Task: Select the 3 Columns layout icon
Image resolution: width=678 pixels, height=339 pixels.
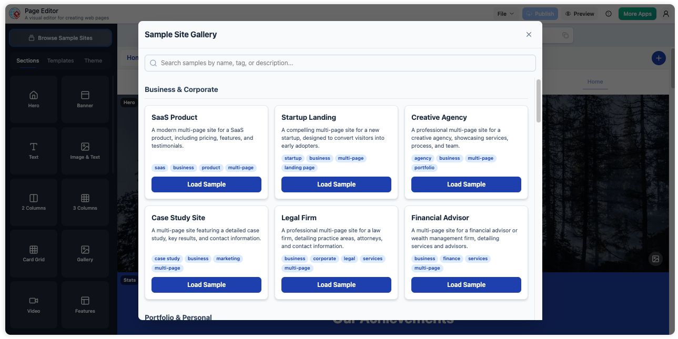Action: tap(85, 202)
